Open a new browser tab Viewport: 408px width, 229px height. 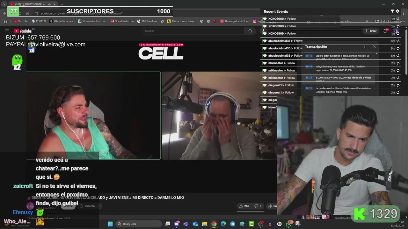pyautogui.click(x=62, y=4)
